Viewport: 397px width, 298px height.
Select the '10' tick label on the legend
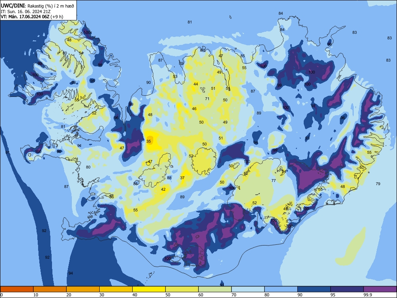coord(36,295)
